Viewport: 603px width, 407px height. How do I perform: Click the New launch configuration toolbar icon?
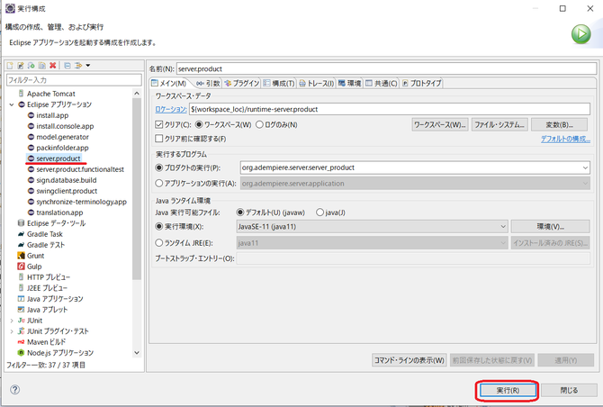(11, 66)
